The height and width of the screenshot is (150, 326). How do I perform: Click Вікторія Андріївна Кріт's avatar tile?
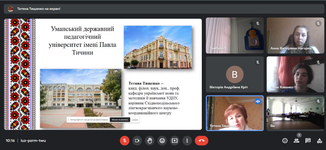coord(235,74)
